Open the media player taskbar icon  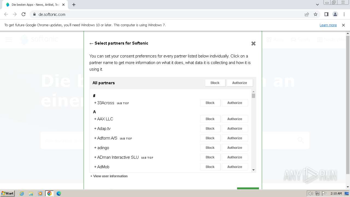(40, 193)
